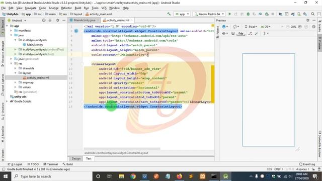
Task: Click CRLF line separator in status bar
Action: 278,169
